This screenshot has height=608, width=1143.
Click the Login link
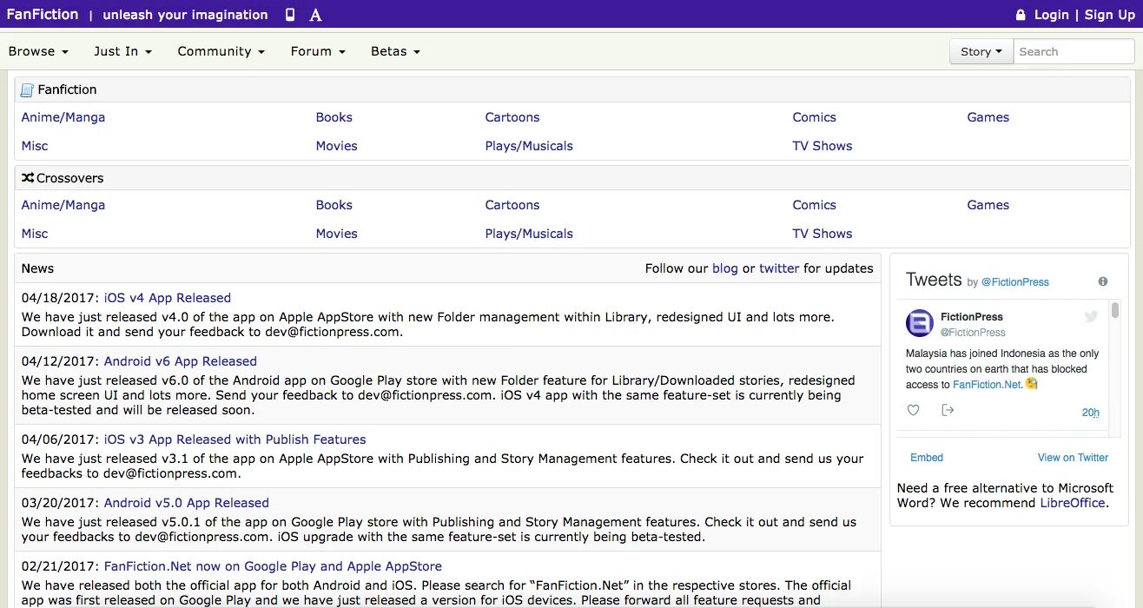click(x=1052, y=15)
